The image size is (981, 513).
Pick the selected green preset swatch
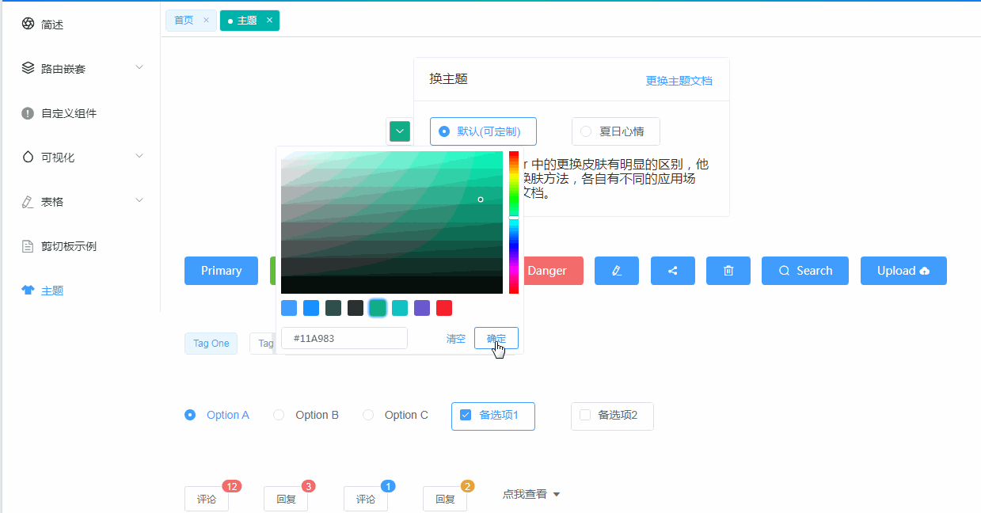378,308
